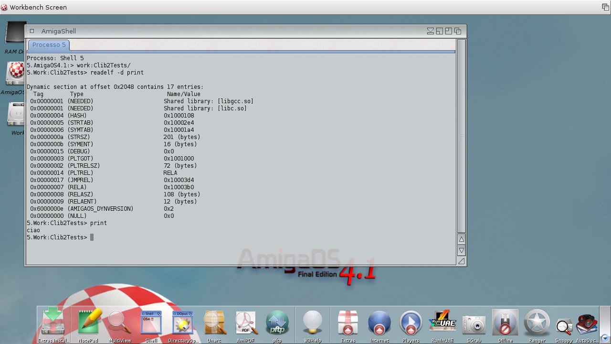The image size is (611, 344).
Task: Open WBHelp lightbulb icon
Action: pos(313,325)
